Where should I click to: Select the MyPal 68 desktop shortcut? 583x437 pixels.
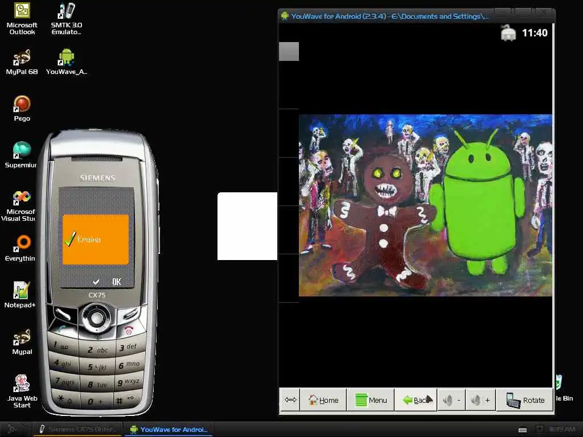[x=22, y=62]
